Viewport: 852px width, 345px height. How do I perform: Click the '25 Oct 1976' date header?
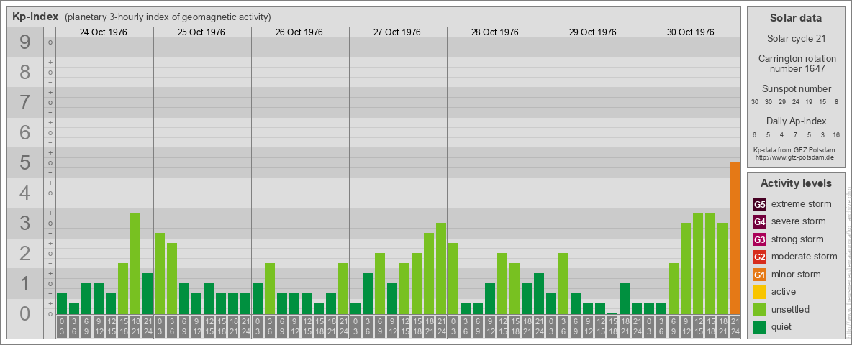(201, 32)
